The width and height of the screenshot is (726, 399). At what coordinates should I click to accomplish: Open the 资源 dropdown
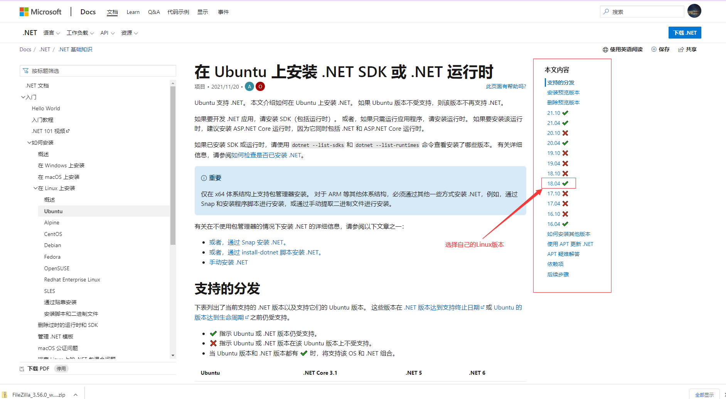[129, 33]
